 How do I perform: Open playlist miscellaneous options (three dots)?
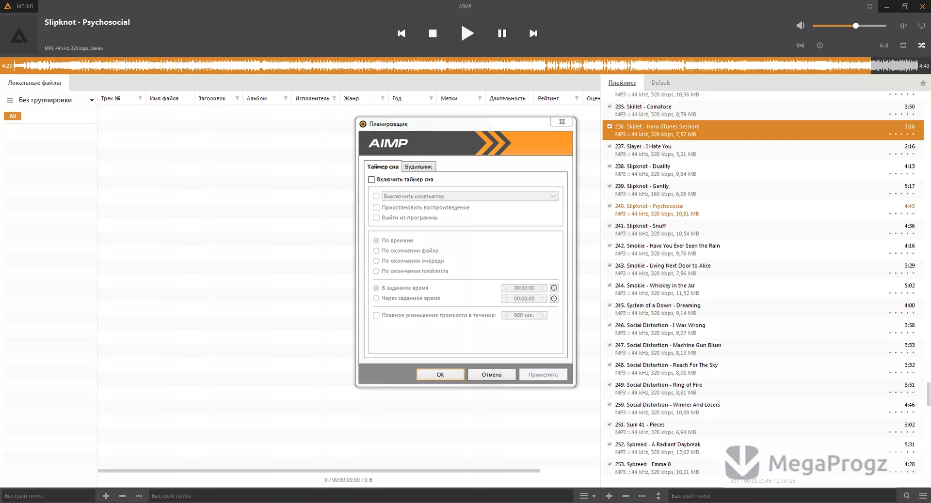tap(642, 496)
